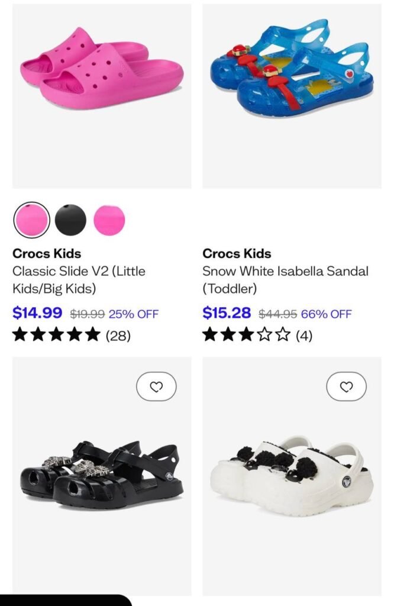This screenshot has width=394, height=606.
Task: Open the blue Snow White sandal image
Action: click(292, 96)
